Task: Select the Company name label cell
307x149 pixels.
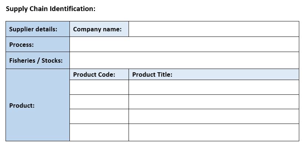Action: coord(99,29)
